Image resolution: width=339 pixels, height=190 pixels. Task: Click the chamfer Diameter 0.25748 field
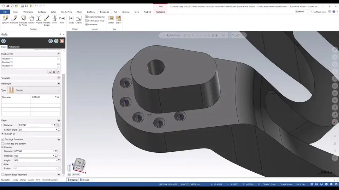pyautogui.click(x=34, y=151)
